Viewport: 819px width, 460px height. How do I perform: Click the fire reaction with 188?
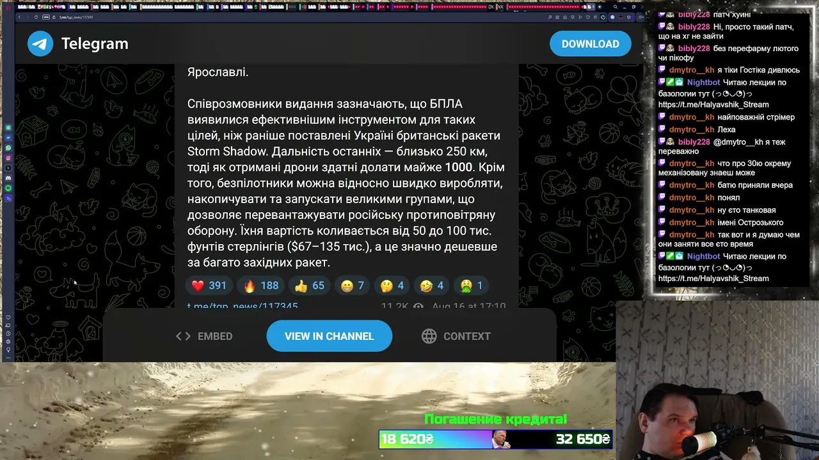[260, 286]
